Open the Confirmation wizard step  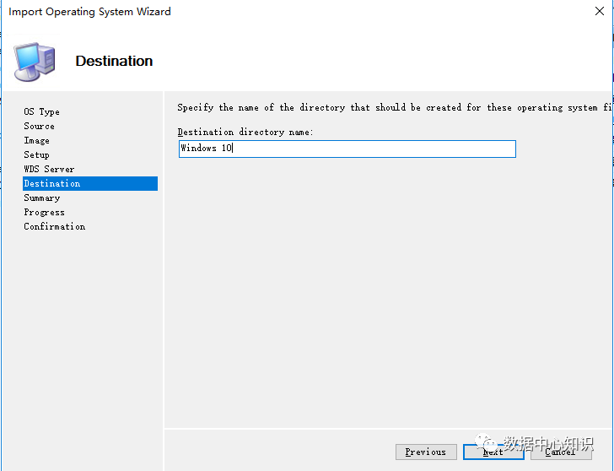click(x=54, y=226)
